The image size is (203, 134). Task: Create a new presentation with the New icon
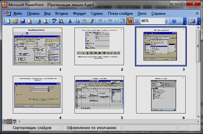[8, 21]
